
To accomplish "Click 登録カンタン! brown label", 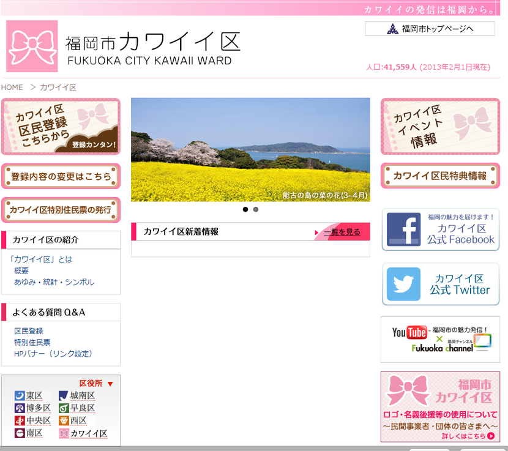I will pos(94,144).
